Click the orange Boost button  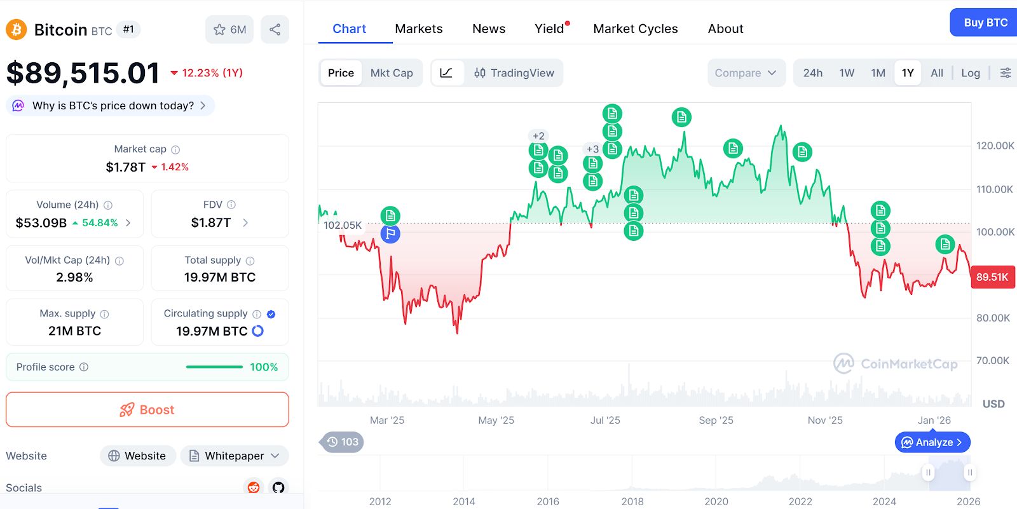tap(147, 409)
